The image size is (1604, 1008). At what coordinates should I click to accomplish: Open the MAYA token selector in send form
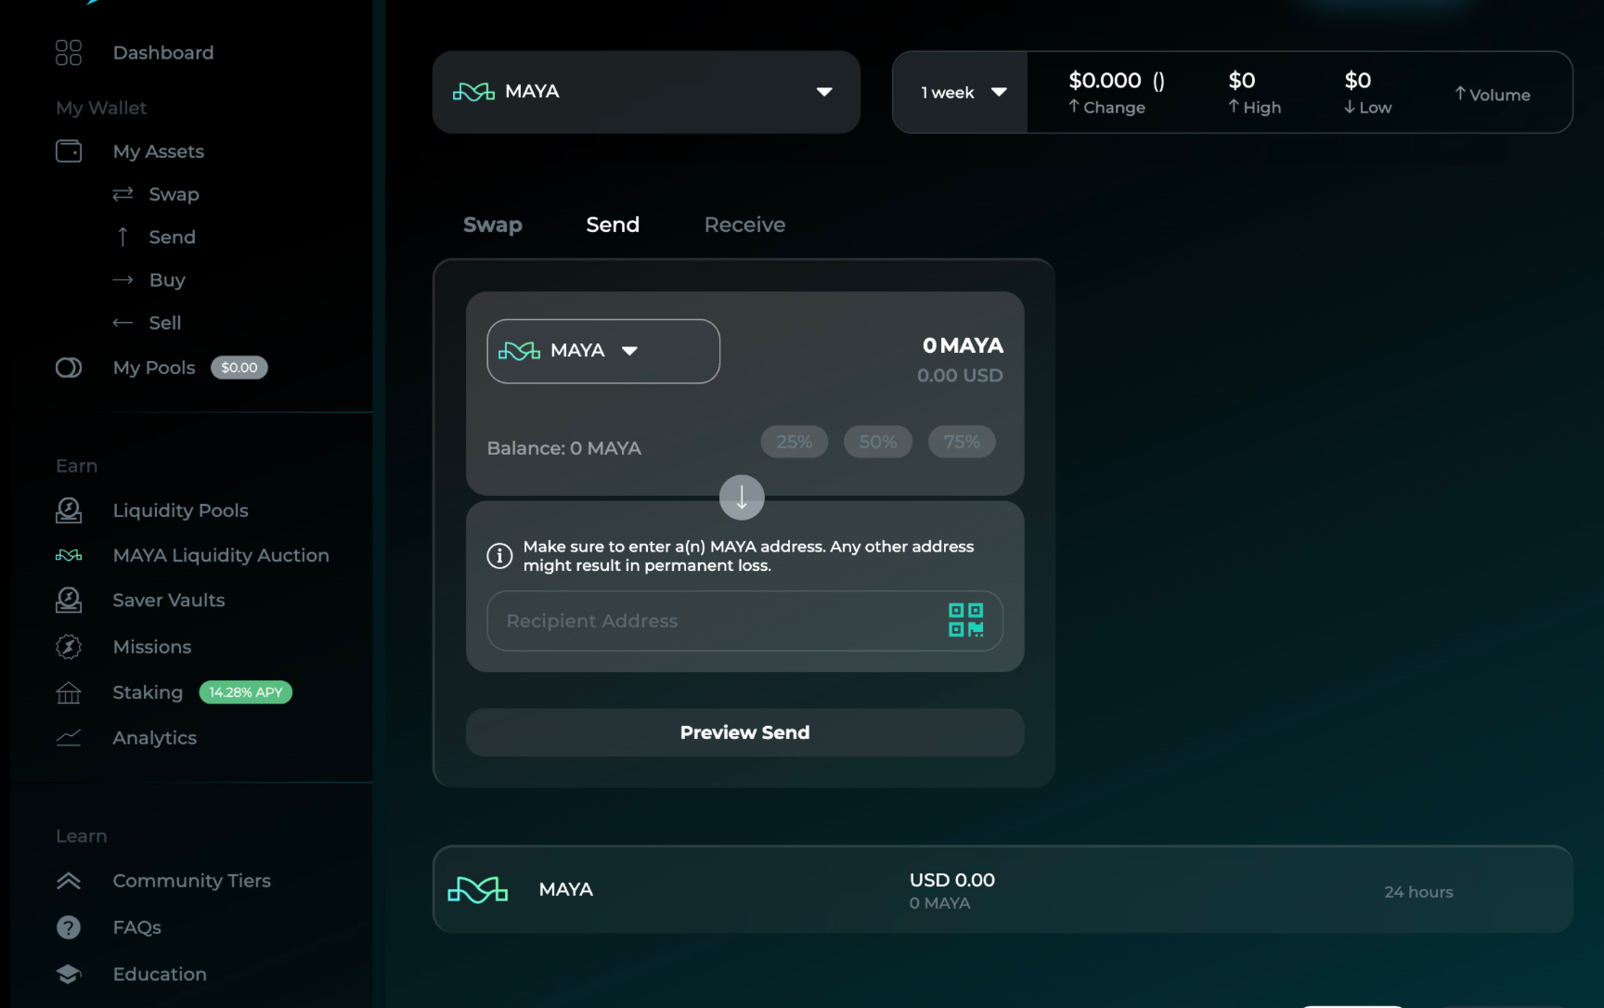[603, 351]
